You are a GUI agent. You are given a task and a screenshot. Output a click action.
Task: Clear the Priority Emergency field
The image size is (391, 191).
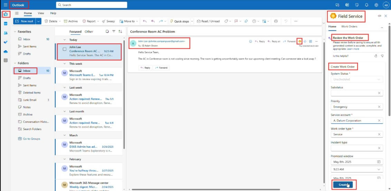point(379,107)
